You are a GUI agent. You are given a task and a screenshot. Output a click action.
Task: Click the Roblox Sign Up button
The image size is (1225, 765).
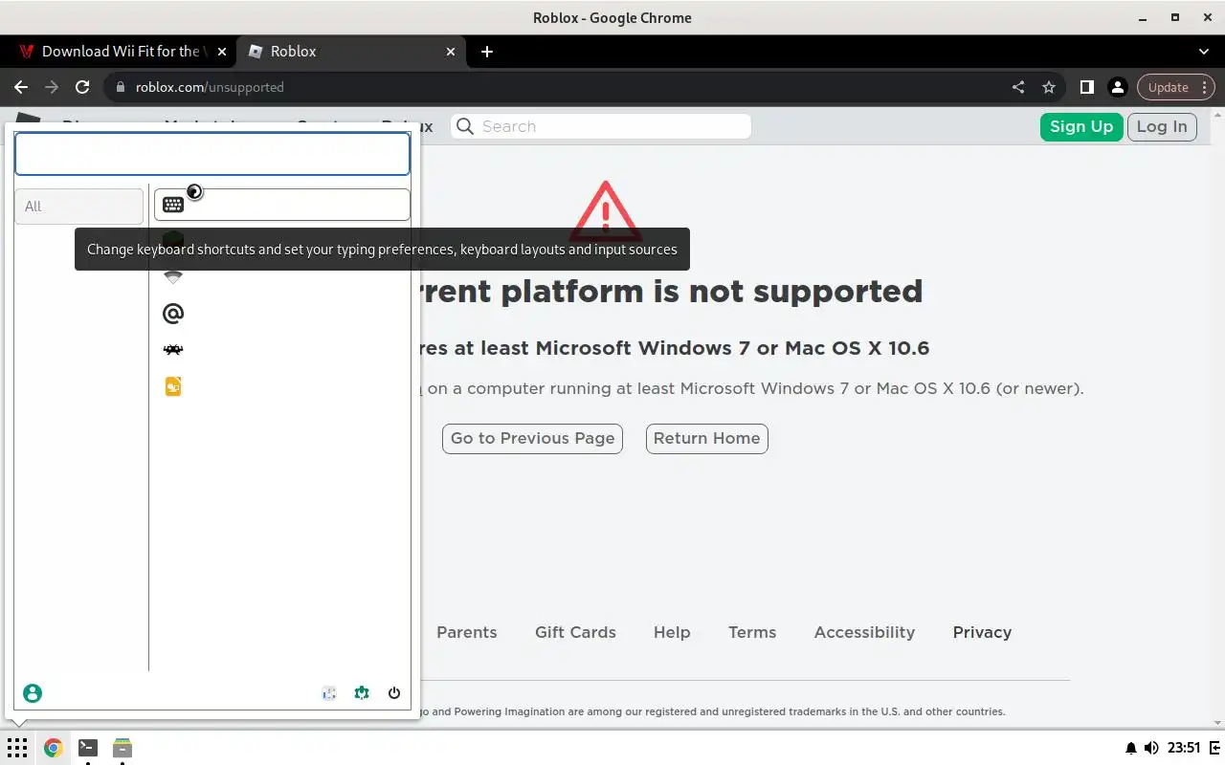tap(1081, 126)
